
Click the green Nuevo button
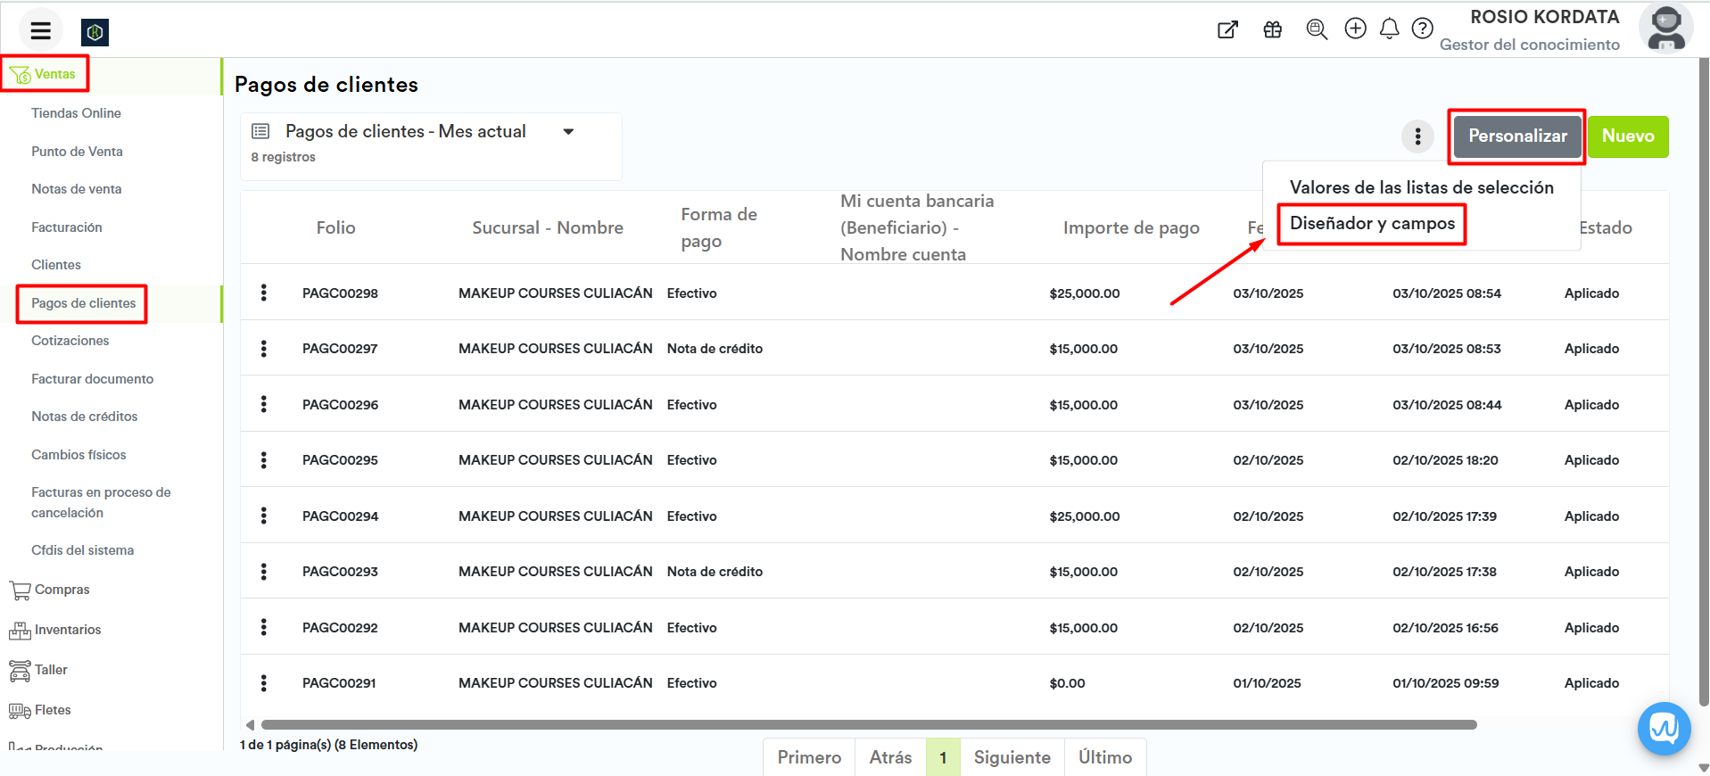1627,136
